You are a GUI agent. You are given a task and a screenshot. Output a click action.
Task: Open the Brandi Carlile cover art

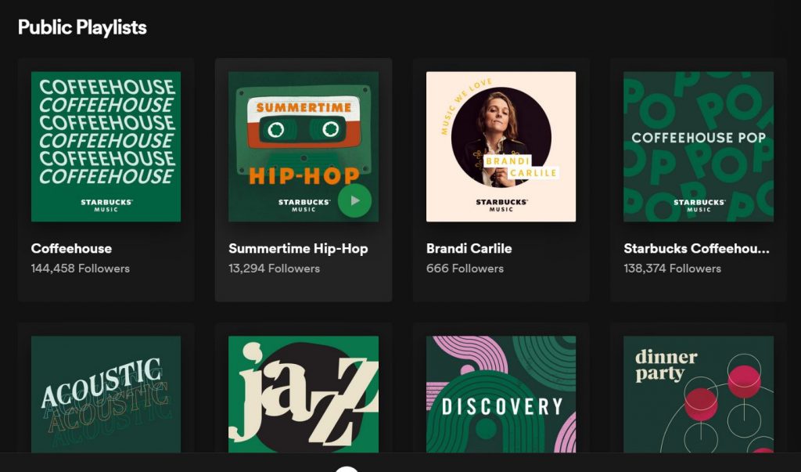tap(501, 146)
